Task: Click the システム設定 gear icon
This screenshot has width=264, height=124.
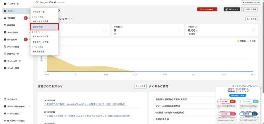Action: [x=5, y=113]
